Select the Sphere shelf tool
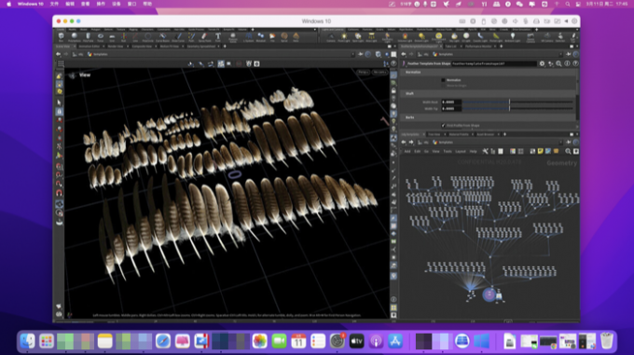Viewport: 634px width, 355px height. coord(75,36)
